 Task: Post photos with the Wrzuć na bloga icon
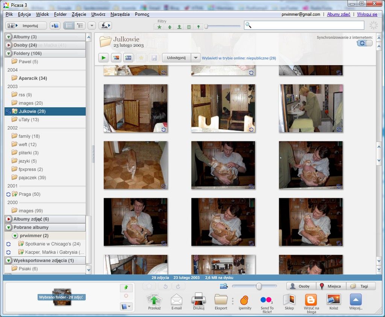(x=311, y=299)
